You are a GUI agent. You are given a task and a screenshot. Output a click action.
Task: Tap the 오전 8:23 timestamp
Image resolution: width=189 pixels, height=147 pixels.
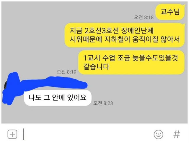click(103, 103)
